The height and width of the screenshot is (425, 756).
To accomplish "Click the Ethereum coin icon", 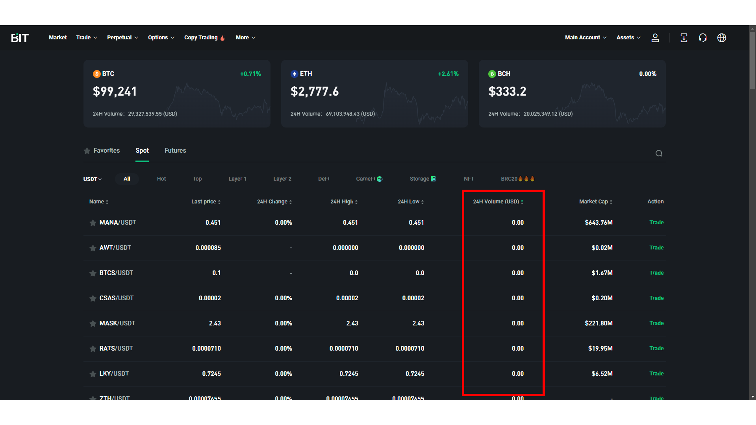I will 294,74.
